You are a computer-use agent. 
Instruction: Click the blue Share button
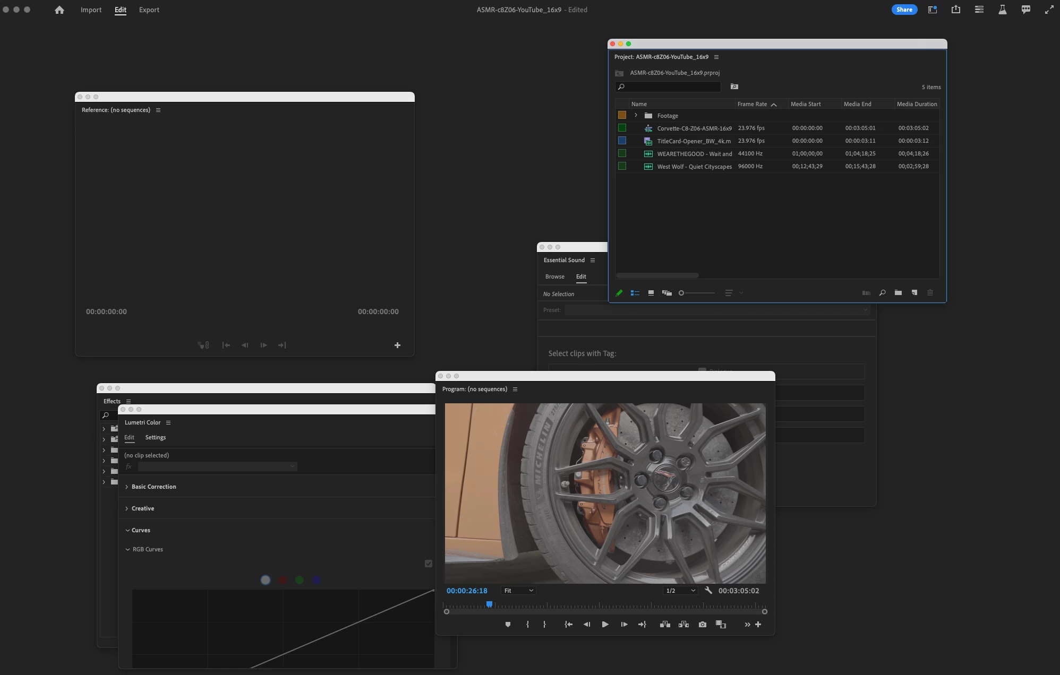click(904, 10)
